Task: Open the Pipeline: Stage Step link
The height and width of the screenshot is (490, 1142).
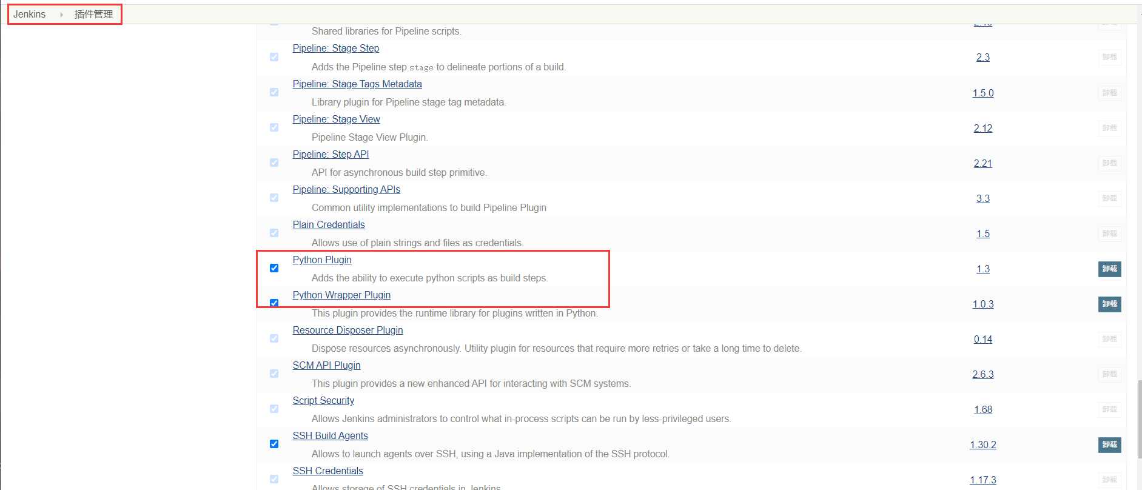Action: coord(335,48)
